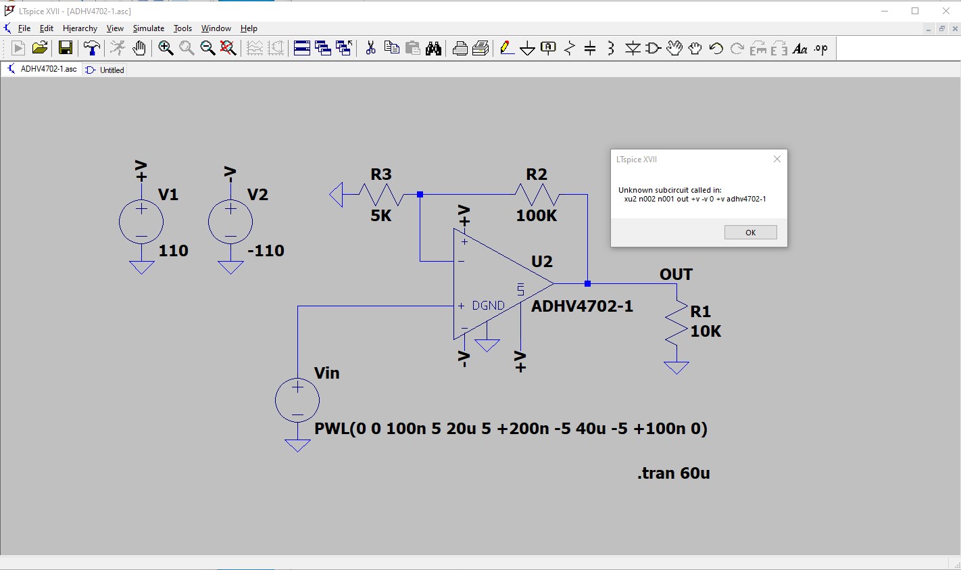The image size is (961, 570).
Task: Close the LTspice XVII error dialog
Action: (777, 159)
